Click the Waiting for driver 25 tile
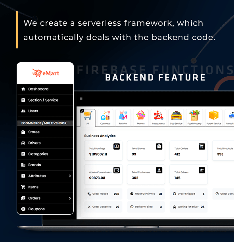The width and height of the screenshot is (234, 242). tap(189, 207)
